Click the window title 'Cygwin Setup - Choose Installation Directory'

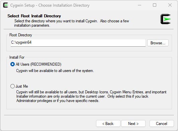[50, 5]
